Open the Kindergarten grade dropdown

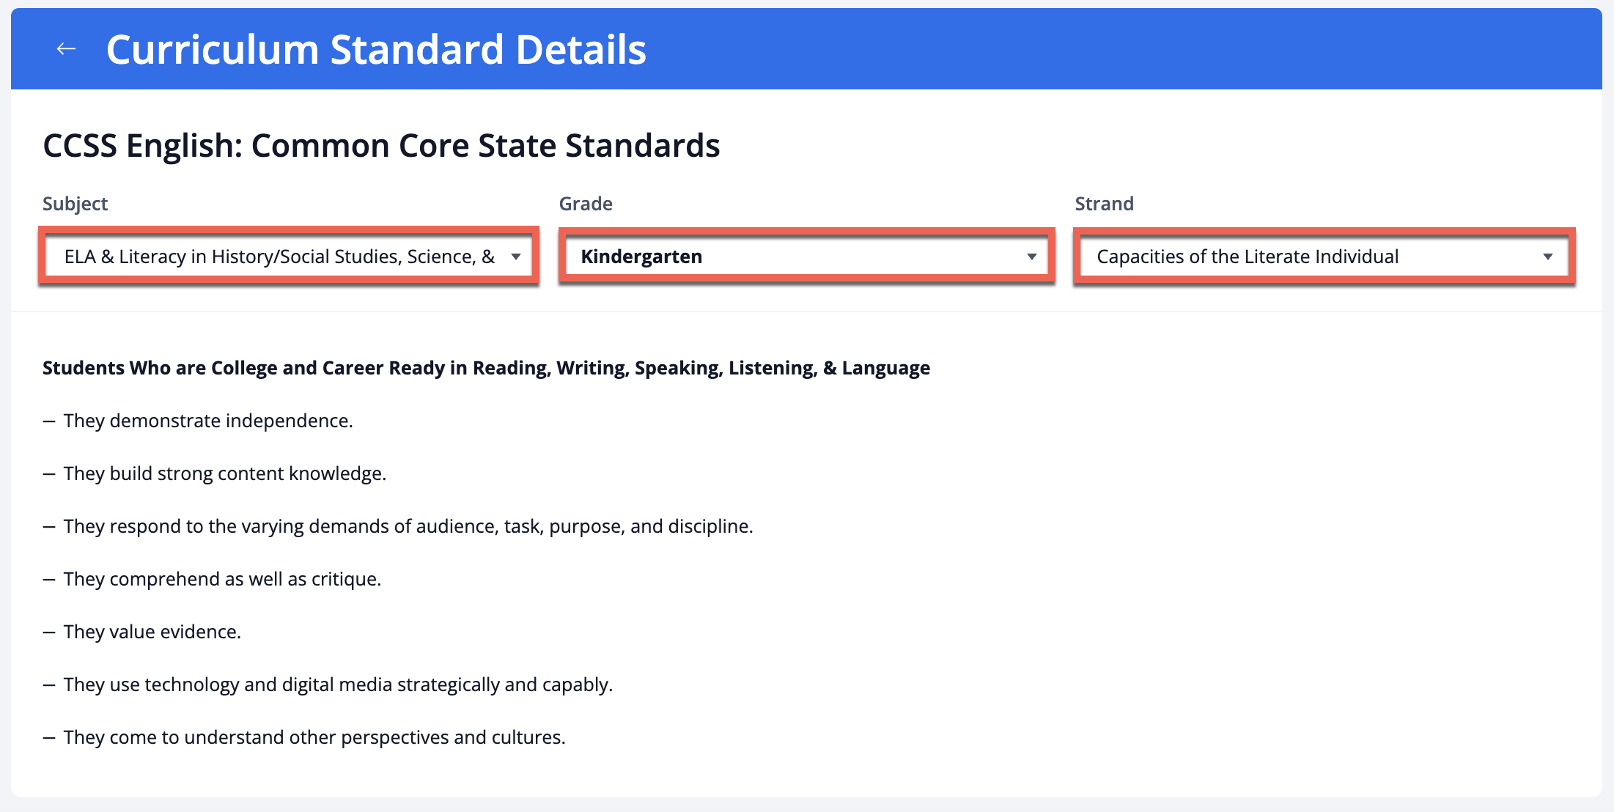pos(795,256)
